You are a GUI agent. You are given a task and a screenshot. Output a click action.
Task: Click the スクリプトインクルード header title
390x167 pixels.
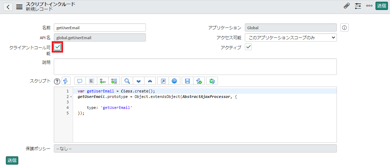coord(50,4)
